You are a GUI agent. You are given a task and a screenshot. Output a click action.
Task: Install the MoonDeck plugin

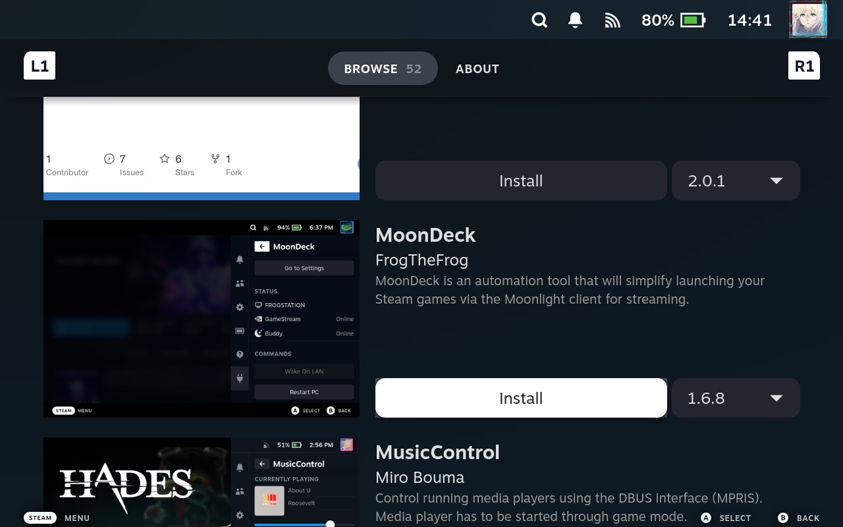tap(521, 398)
